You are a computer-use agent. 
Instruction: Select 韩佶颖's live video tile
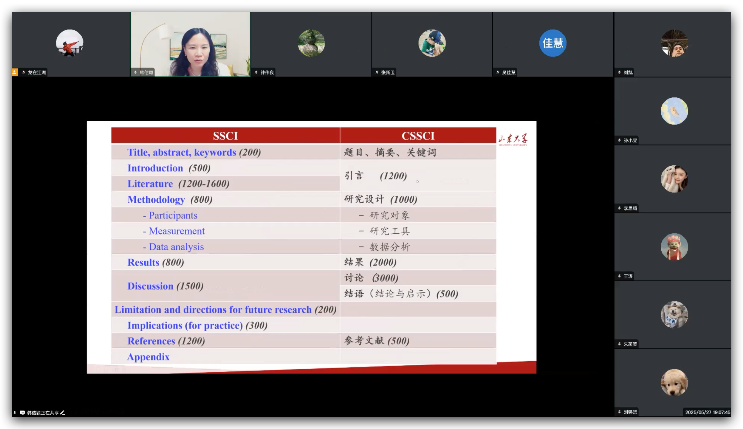(x=191, y=44)
